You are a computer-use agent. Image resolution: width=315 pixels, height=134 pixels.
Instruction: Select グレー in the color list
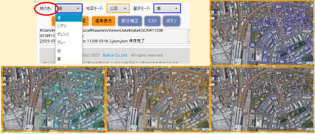click(x=69, y=42)
